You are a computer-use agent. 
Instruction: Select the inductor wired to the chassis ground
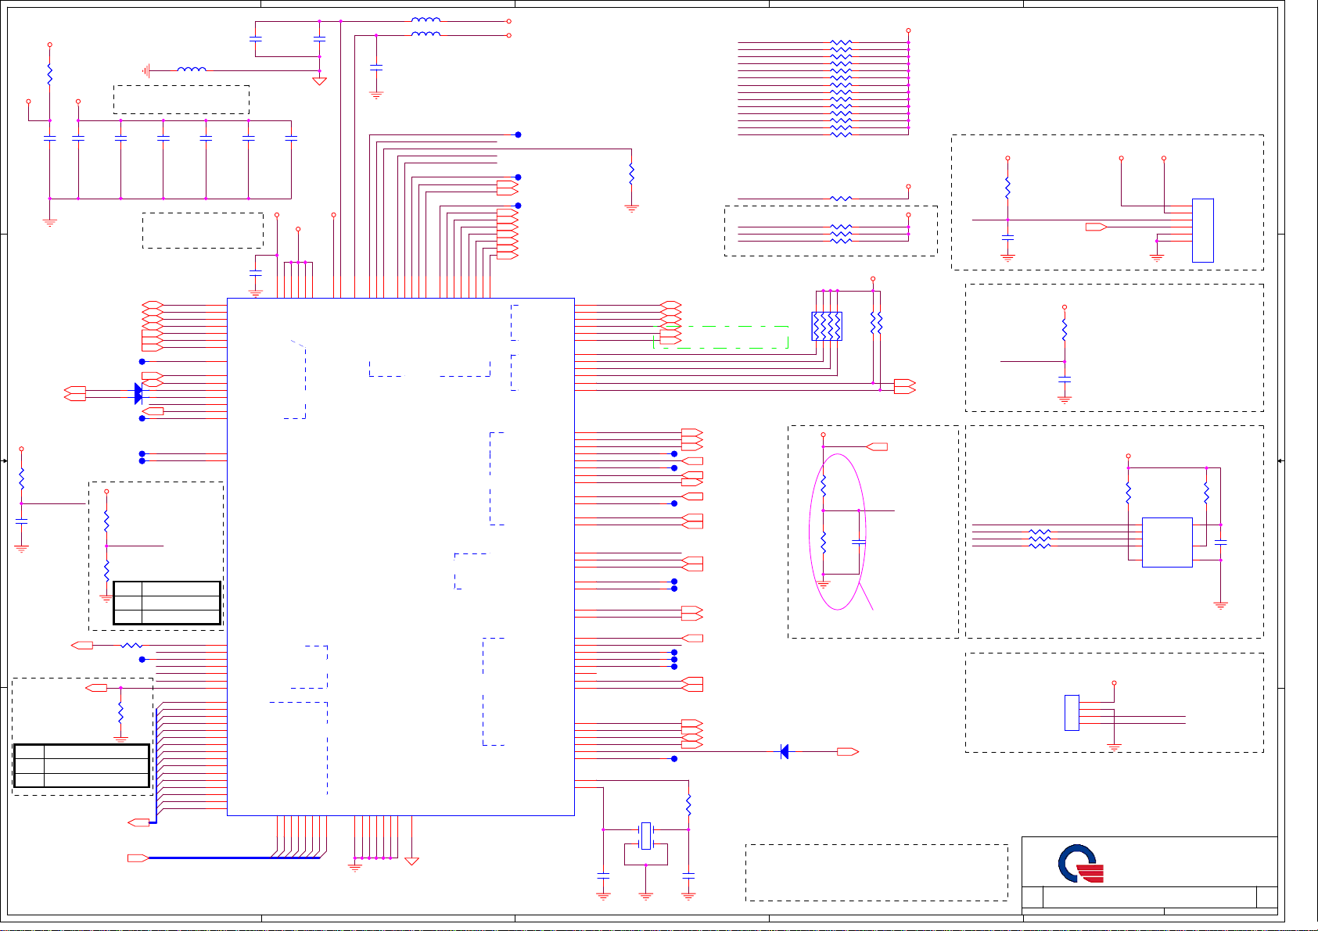[192, 70]
